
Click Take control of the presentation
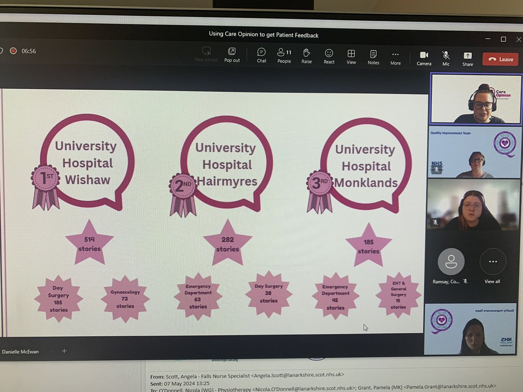pos(207,54)
